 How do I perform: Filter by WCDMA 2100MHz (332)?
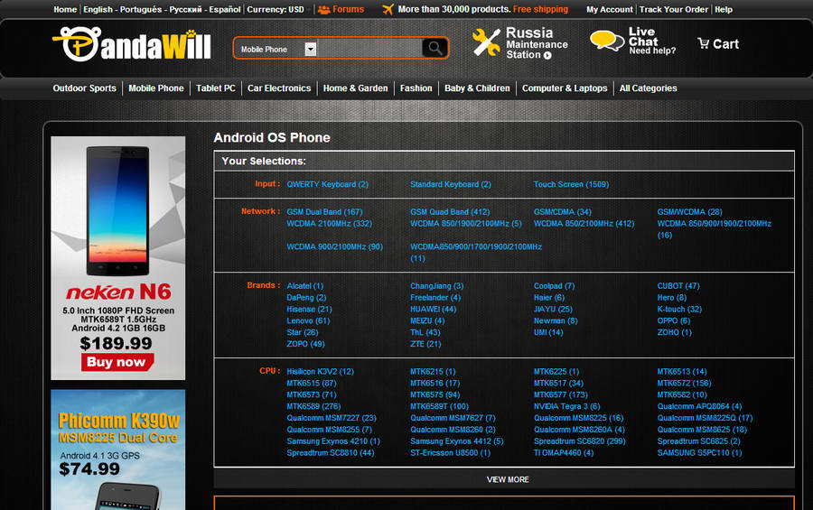click(x=329, y=223)
